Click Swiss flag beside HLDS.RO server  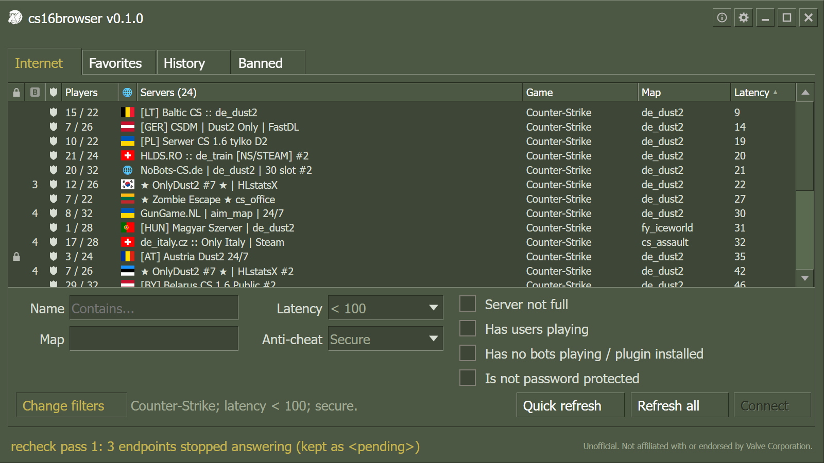(x=128, y=155)
